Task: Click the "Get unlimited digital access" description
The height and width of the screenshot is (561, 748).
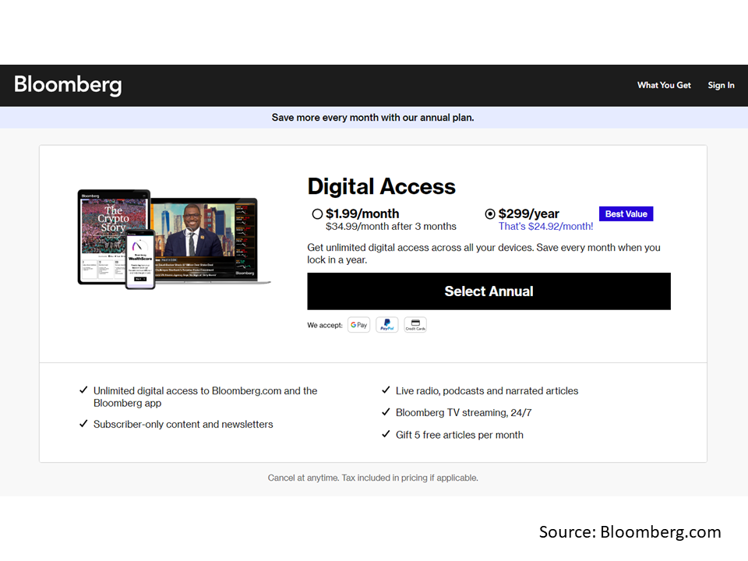Action: point(484,254)
